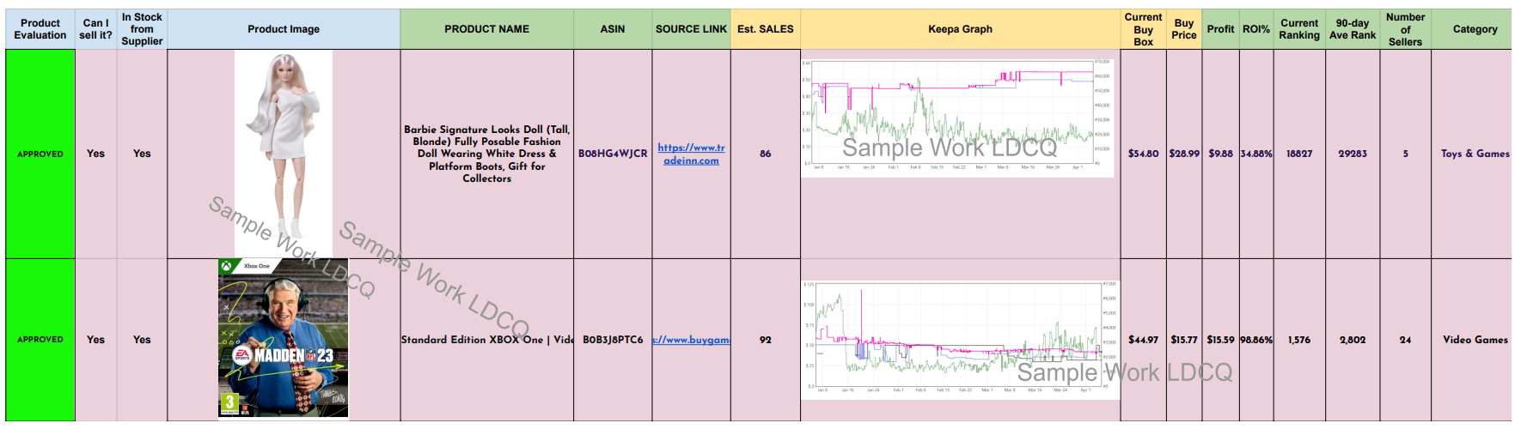Select the Current Ranking column header
This screenshot has height=435, width=1521.
[1299, 29]
